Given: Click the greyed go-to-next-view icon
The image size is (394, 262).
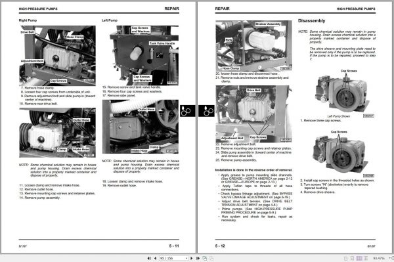Looking at the screenshot, I should (211, 258).
